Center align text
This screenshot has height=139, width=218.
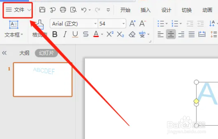click(x=171, y=34)
